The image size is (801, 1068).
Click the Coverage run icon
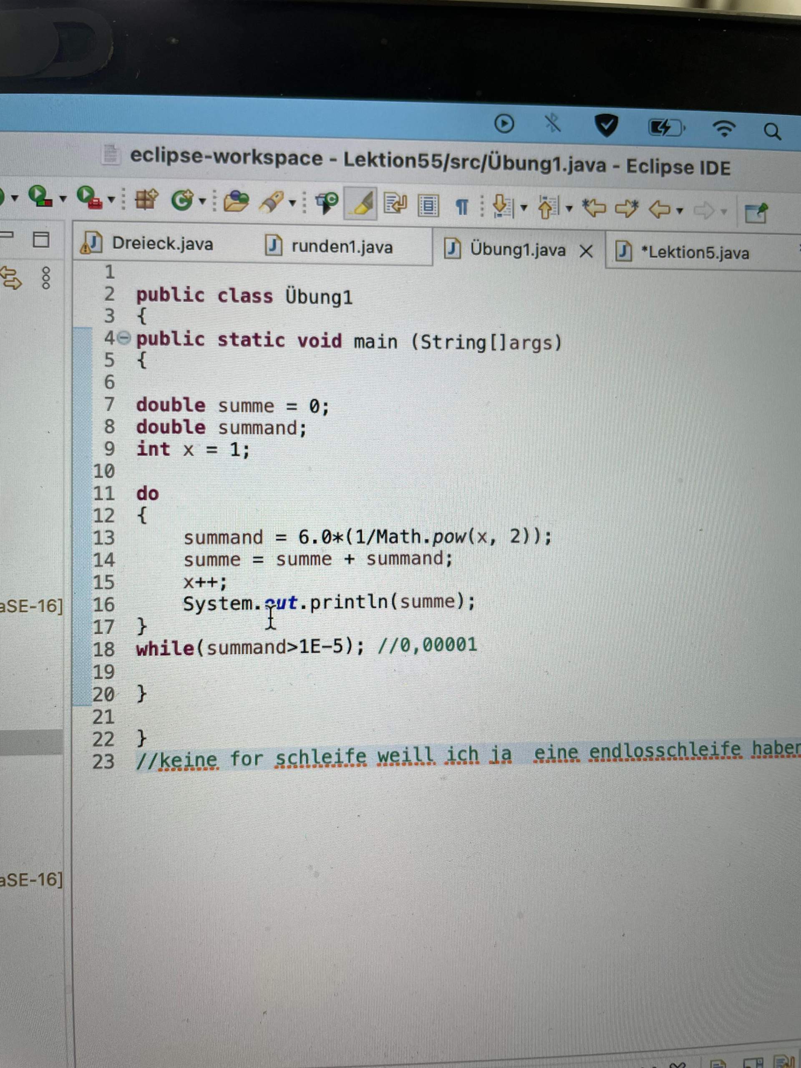[40, 196]
